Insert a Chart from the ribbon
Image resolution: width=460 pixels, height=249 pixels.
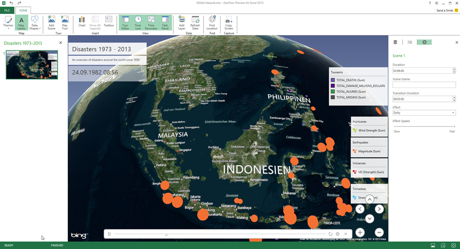82,22
